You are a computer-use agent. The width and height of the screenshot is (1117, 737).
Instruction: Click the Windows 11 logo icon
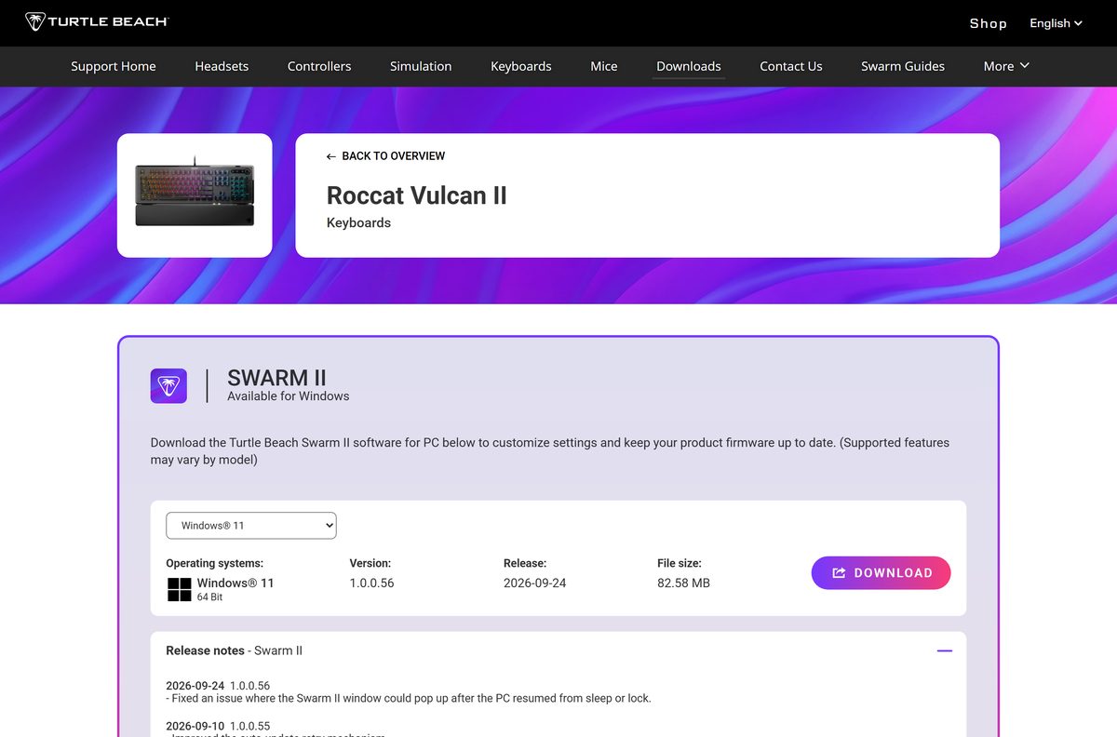coord(179,589)
